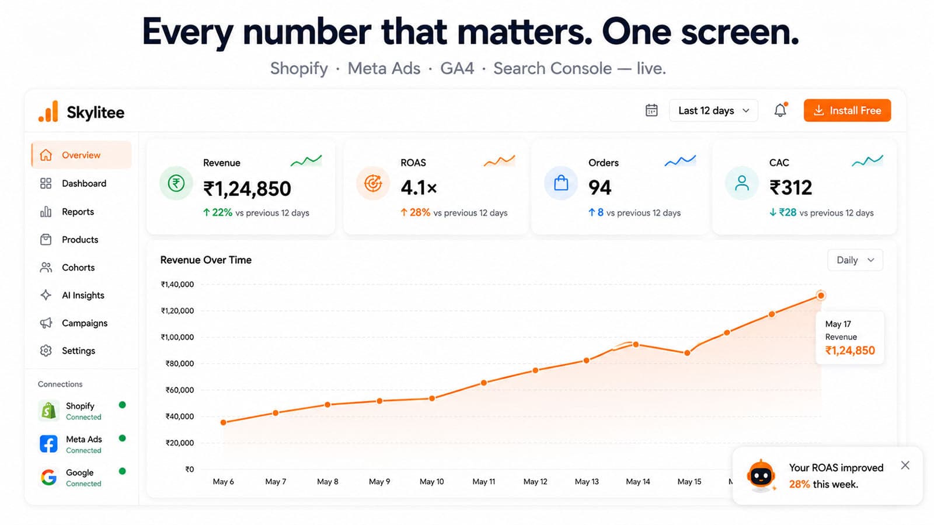Open notifications bell icon
This screenshot has width=934, height=525.
coord(780,110)
